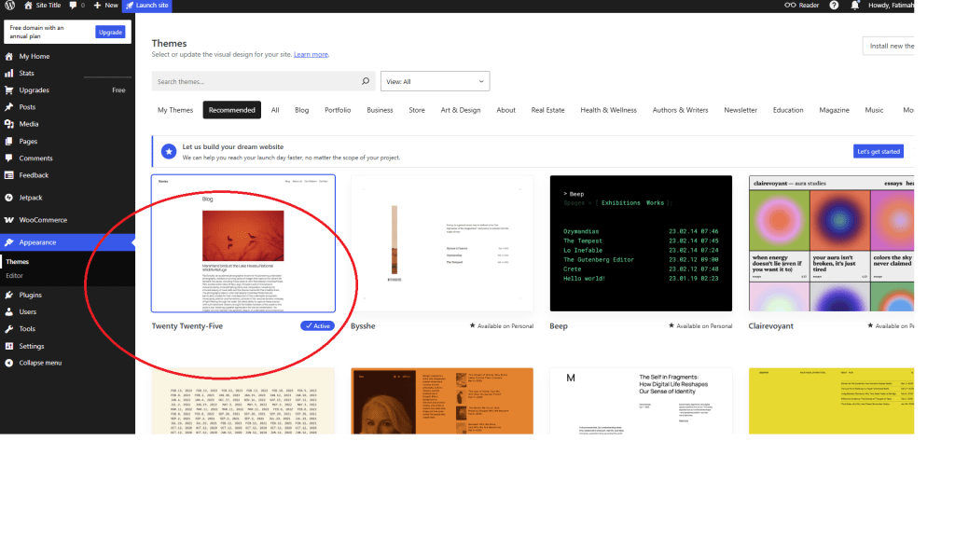Select the Art & Design category tab

pos(460,110)
